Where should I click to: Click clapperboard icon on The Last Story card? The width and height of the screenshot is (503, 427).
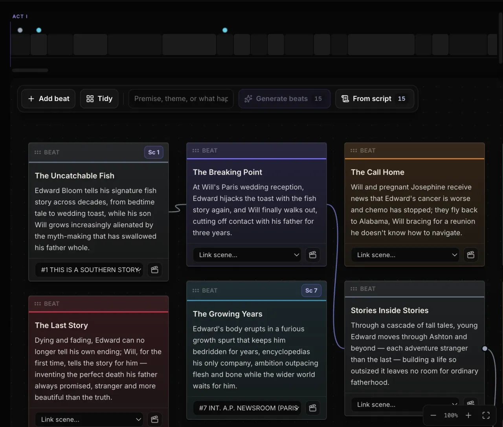tap(155, 420)
